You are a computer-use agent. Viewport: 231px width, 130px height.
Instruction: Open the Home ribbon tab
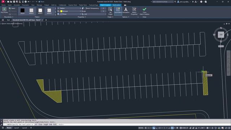(3, 5)
